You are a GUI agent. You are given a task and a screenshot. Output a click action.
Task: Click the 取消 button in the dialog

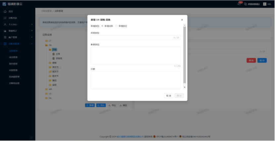tap(168, 96)
